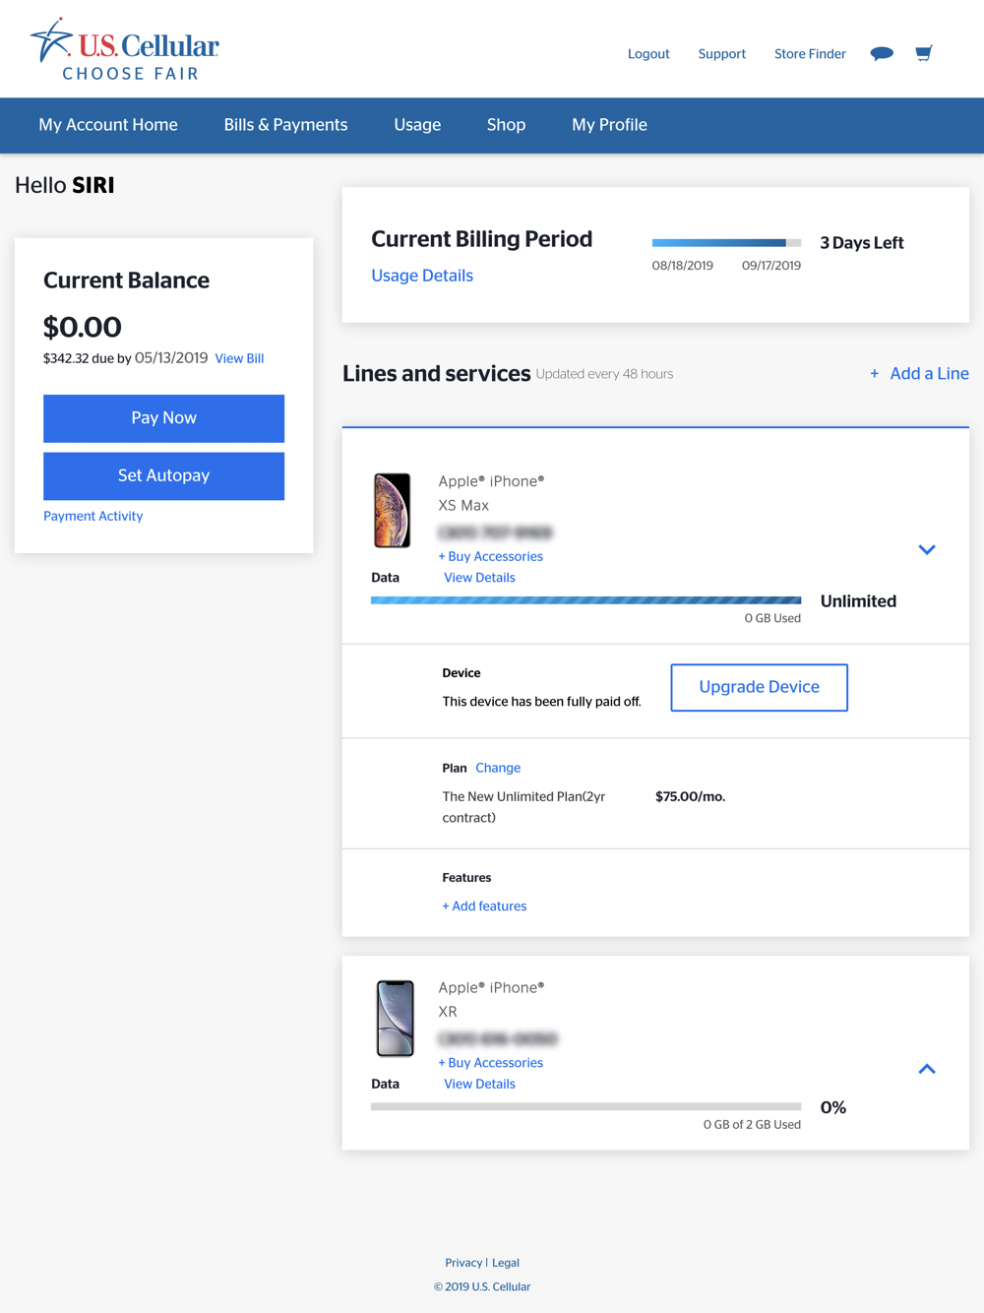Collapse the iPhone XS Max line details

(x=927, y=549)
